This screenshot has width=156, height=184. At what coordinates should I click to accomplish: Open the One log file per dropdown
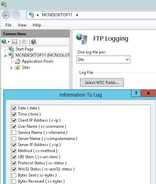103,60
